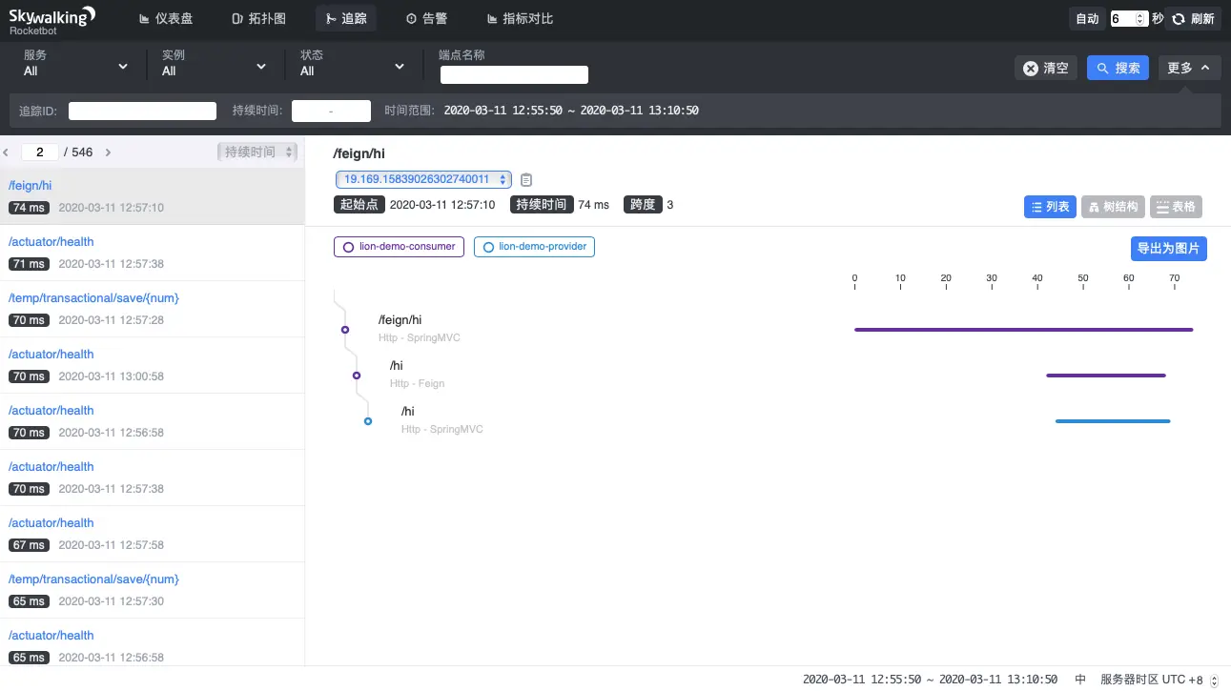Image resolution: width=1231 pixels, height=691 pixels.
Task: Open the 仪表盘 dashboard tab
Action: [166, 19]
